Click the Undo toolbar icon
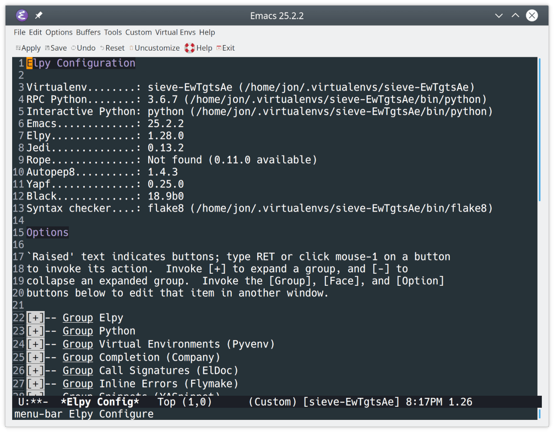 pos(83,48)
